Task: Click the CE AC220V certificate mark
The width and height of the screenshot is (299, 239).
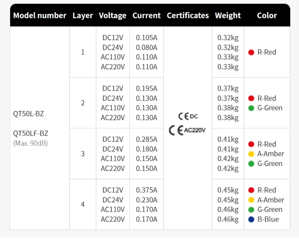Action: (187, 130)
